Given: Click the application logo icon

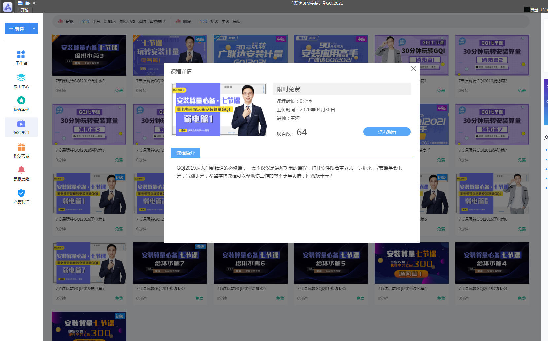Looking at the screenshot, I should 8,6.
